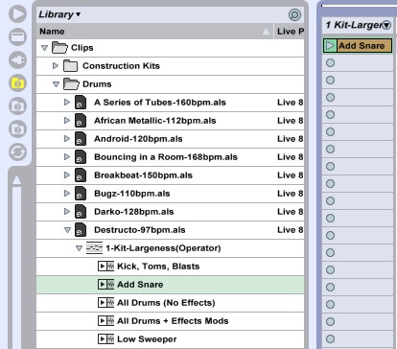
Task: Expand Android-120bpm.als
Action: click(67, 138)
